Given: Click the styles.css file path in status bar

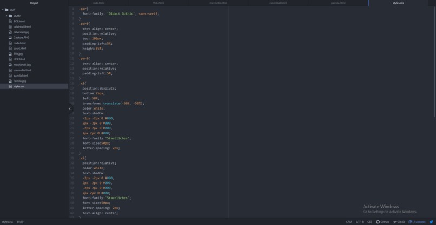Looking at the screenshot, I should click(7, 222).
